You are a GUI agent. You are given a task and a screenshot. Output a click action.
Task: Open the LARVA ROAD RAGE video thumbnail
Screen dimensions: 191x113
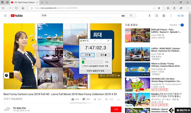pos(137,54)
